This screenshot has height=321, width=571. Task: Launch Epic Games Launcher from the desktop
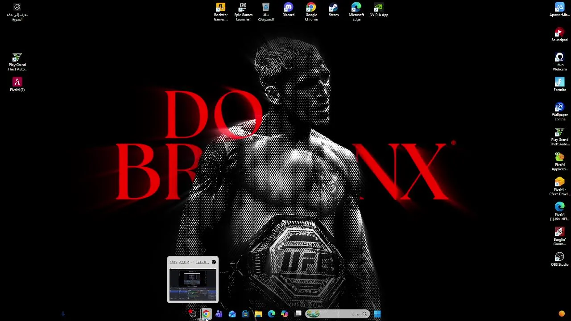243,12
